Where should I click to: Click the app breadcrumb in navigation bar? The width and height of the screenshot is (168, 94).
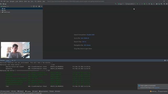click(5, 4)
